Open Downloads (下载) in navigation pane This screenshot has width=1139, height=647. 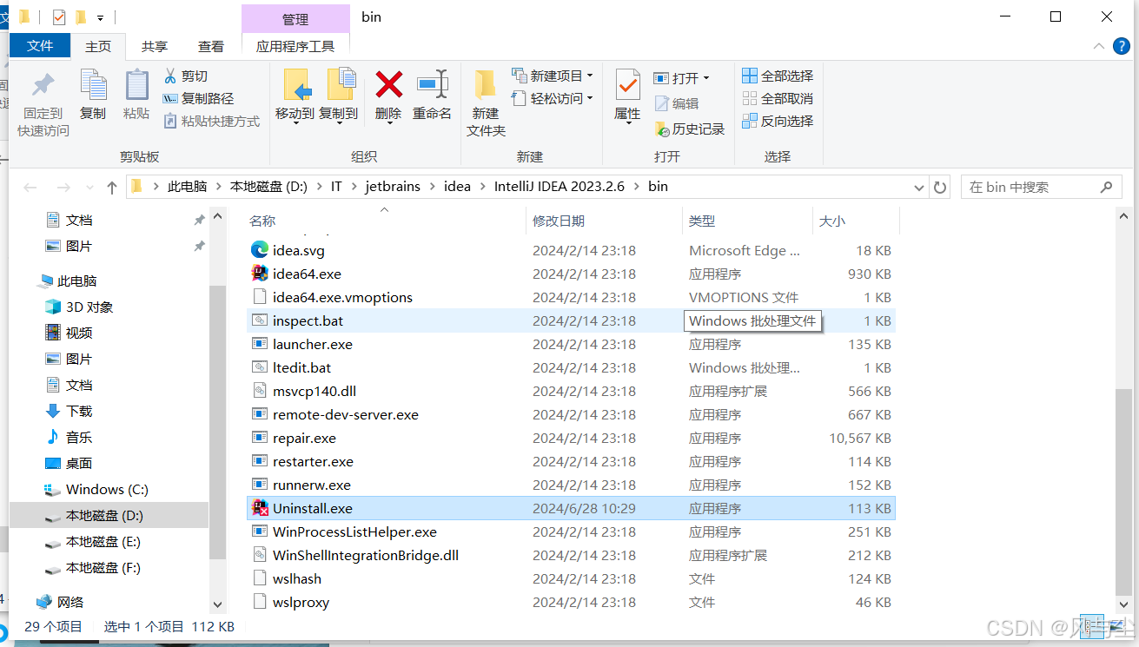109,411
